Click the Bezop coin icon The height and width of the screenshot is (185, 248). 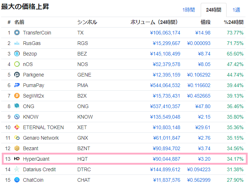[17, 54]
